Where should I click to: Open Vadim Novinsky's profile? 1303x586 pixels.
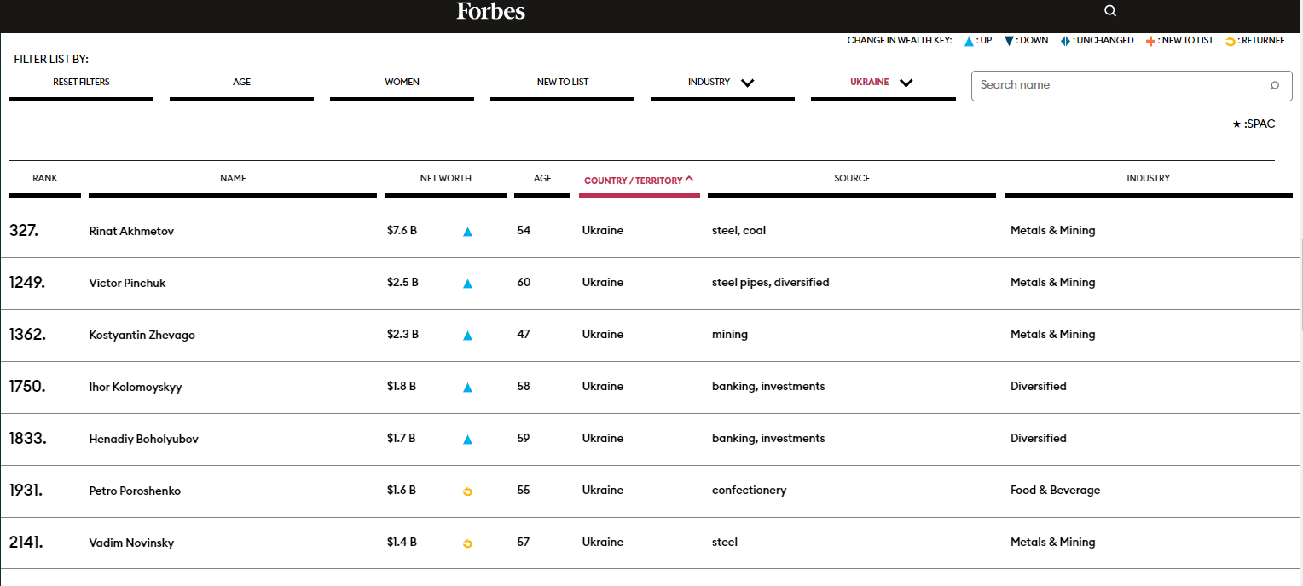coord(131,543)
